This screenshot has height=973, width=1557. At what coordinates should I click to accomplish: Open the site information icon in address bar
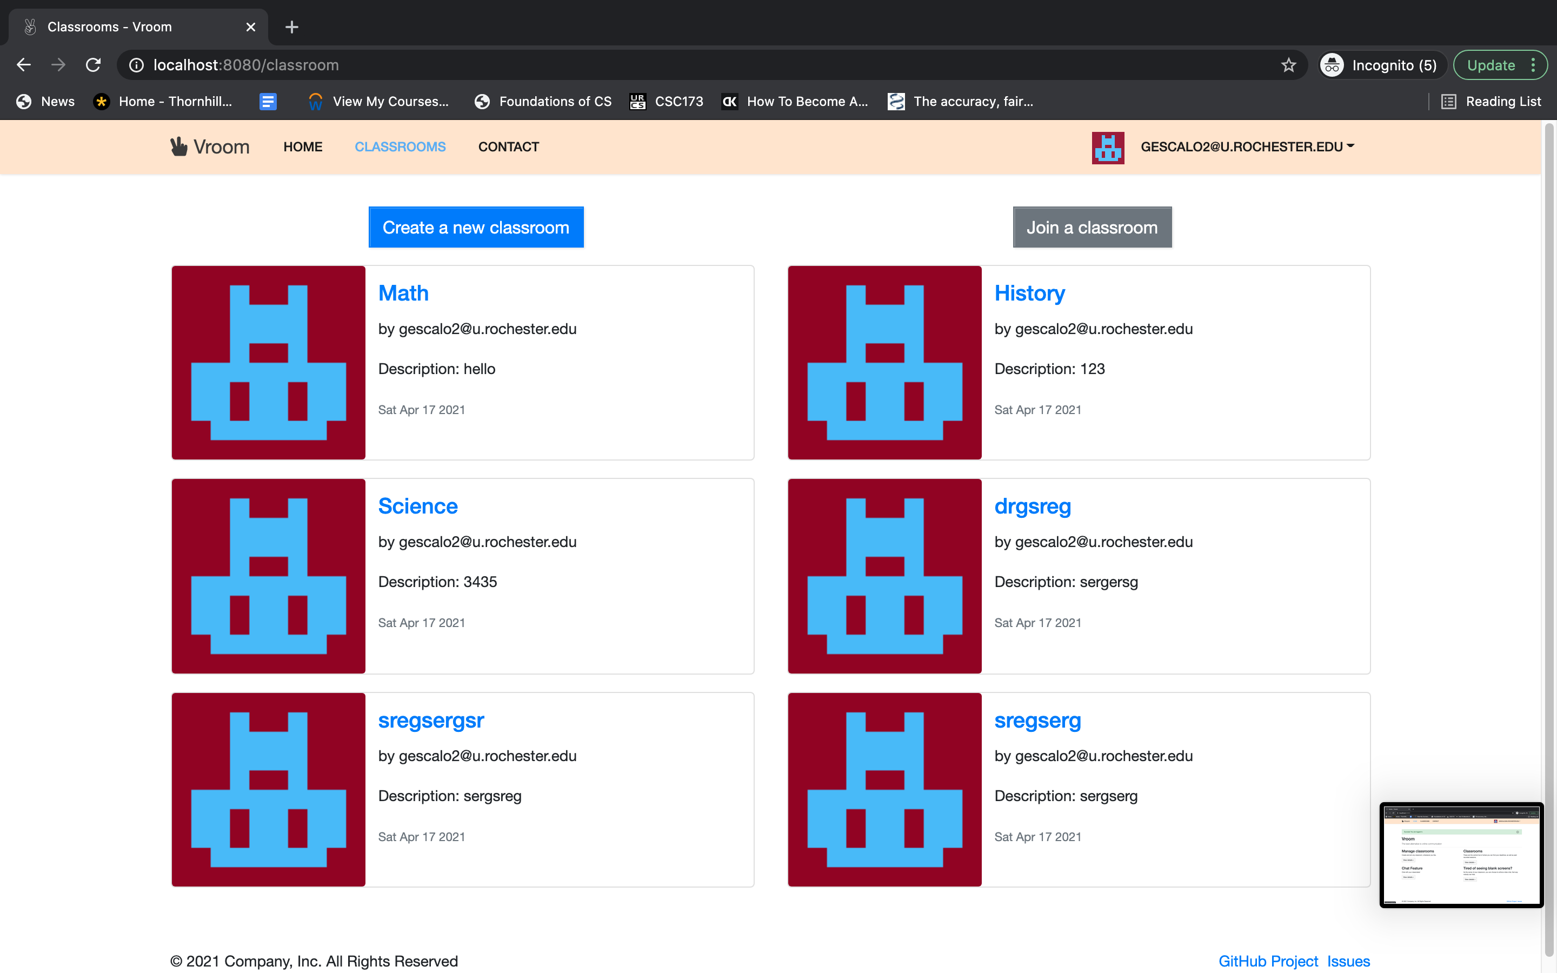click(136, 65)
